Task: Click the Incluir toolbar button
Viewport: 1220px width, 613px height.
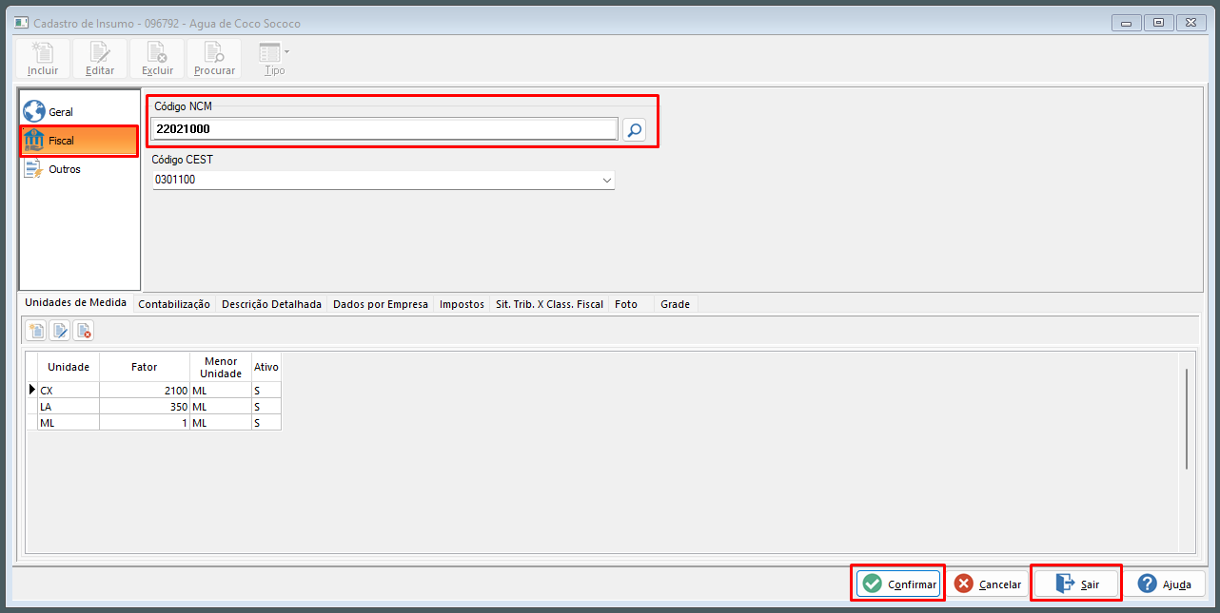Action: point(43,59)
